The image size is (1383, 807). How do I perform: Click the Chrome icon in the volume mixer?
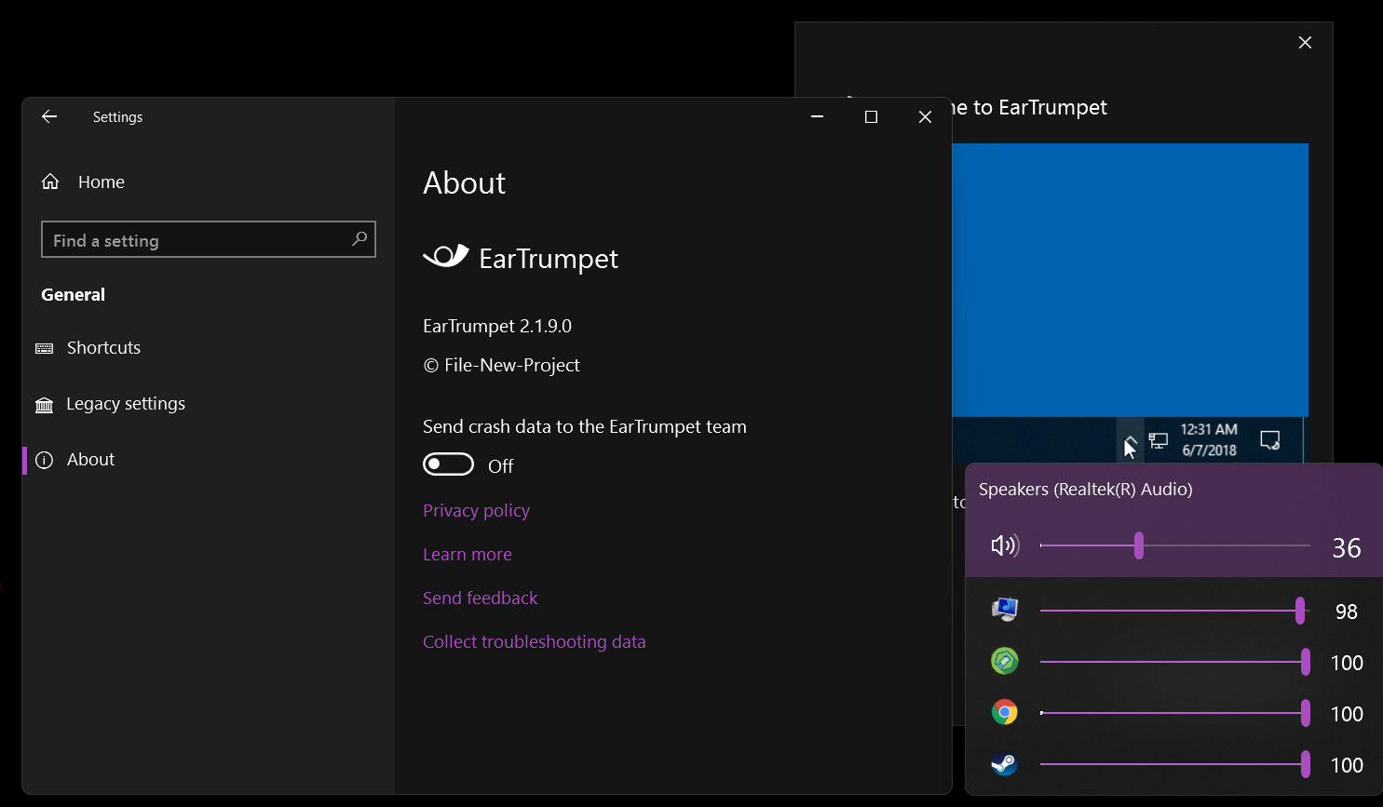(1005, 712)
